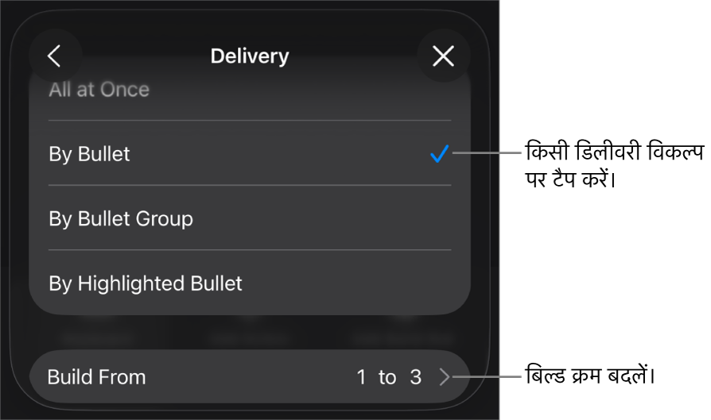Open Build From via its right chevron
The height and width of the screenshot is (420, 711).
coord(445,376)
